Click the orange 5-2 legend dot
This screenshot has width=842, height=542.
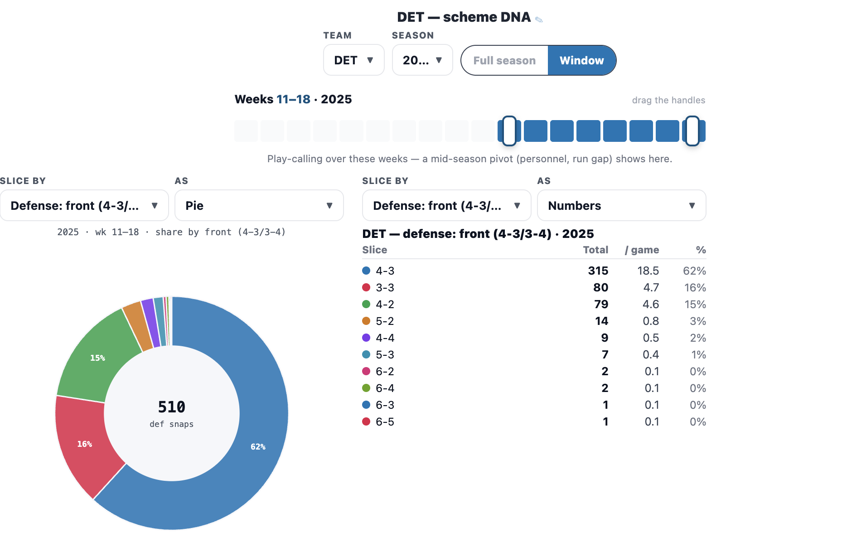[366, 321]
